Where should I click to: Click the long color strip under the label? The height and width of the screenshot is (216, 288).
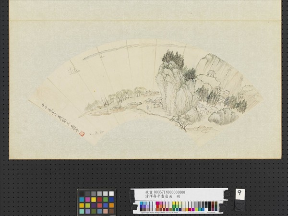[178, 206]
